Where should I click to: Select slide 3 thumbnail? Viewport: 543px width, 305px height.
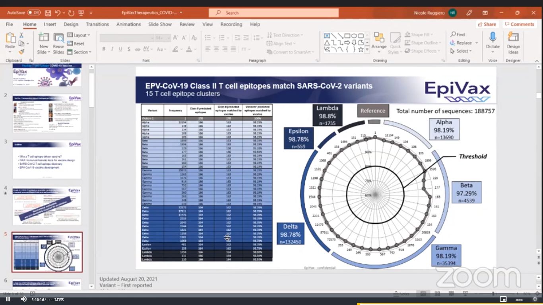[47, 159]
